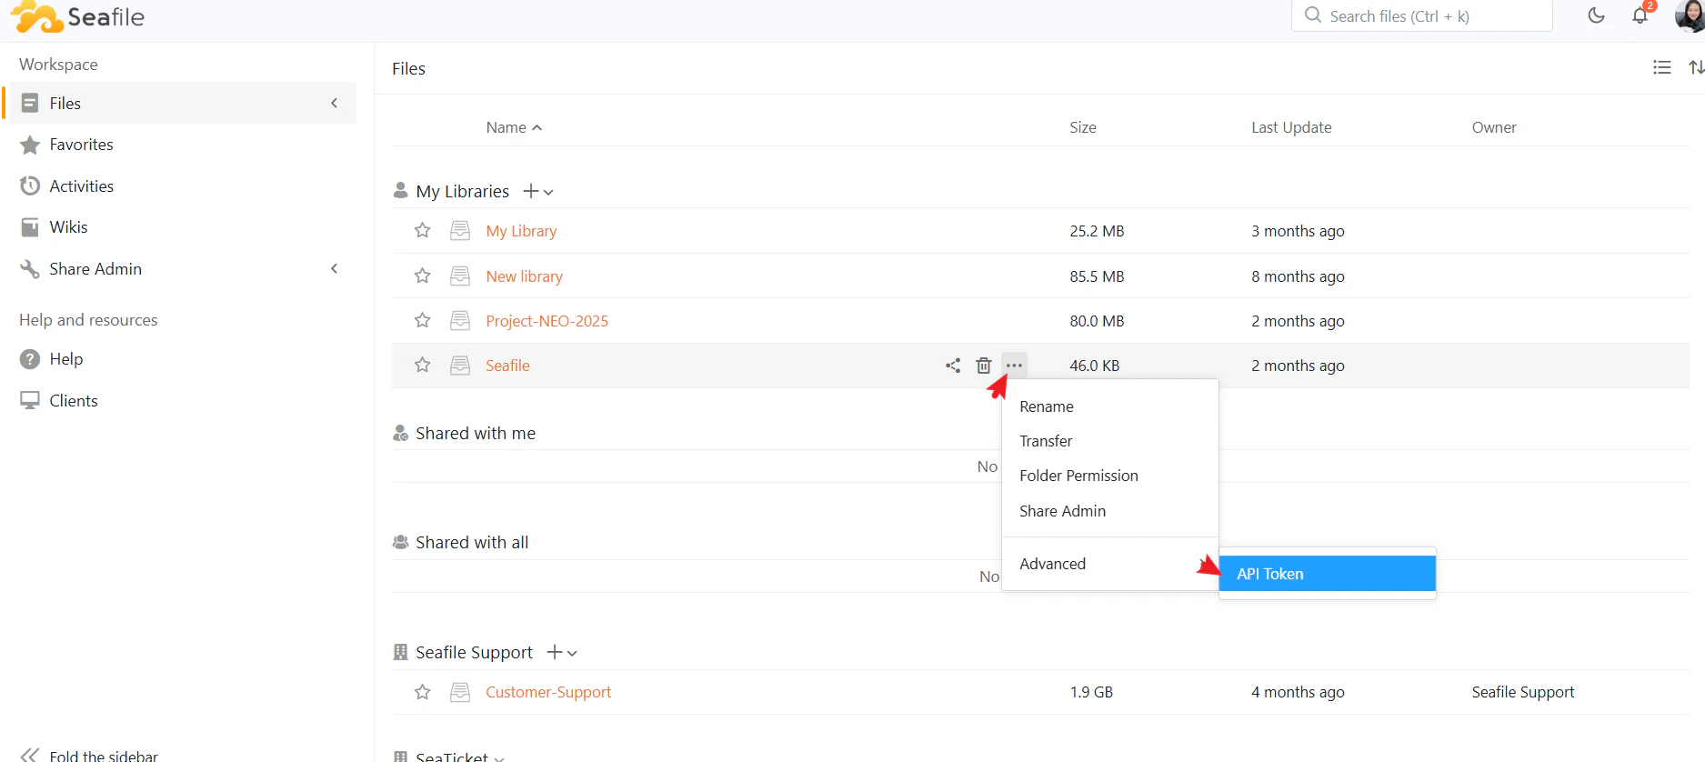Click the 8 months ago value
The image size is (1705, 762).
coord(1298,276)
